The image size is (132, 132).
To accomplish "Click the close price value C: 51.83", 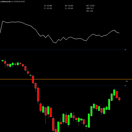I will click(48, 8).
